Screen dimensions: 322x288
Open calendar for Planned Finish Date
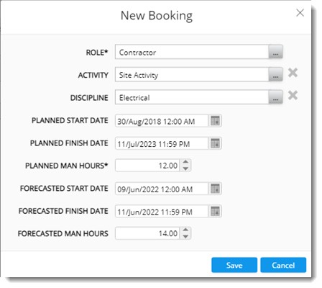tap(215, 143)
